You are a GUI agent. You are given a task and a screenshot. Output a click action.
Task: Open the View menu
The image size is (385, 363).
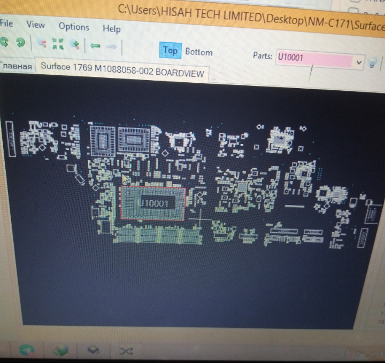coord(36,25)
